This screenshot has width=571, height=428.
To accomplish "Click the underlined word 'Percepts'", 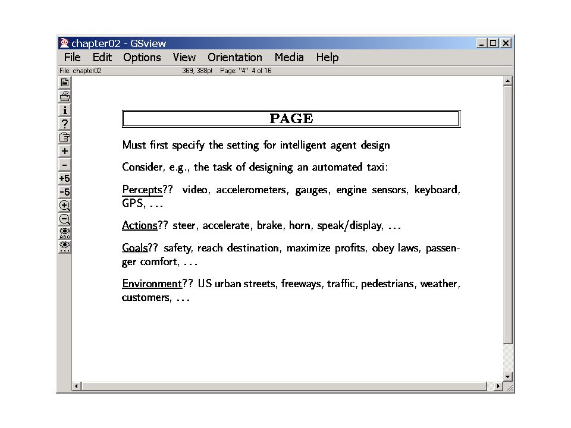I will pyautogui.click(x=142, y=190).
